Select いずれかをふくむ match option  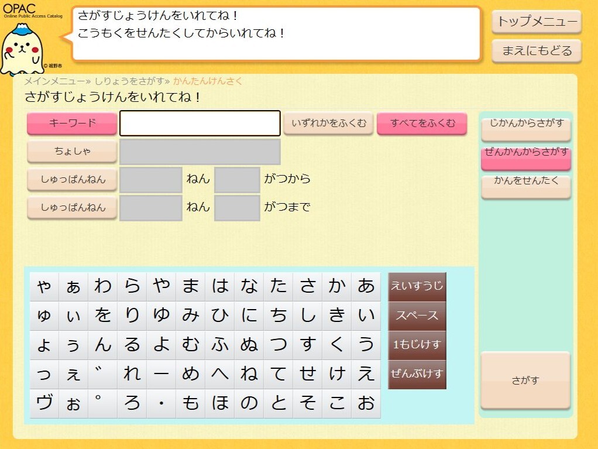click(x=328, y=123)
